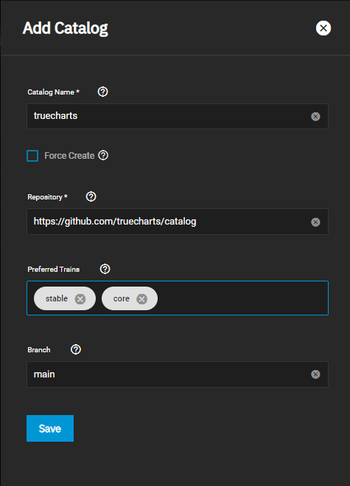Clear the Branch field value
The height and width of the screenshot is (486, 350).
click(315, 374)
